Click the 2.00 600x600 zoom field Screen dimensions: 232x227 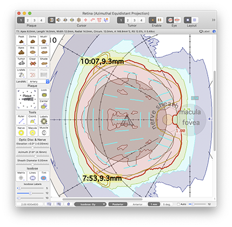[30, 204]
